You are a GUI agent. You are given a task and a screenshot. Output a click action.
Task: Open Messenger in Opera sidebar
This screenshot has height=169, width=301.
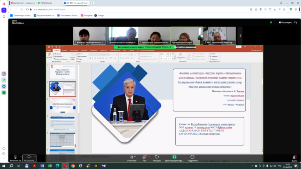4,86
